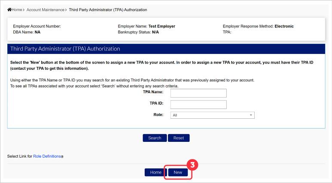The width and height of the screenshot is (332, 183).
Task: Expand the Role dropdown showing All
Action: pos(212,115)
